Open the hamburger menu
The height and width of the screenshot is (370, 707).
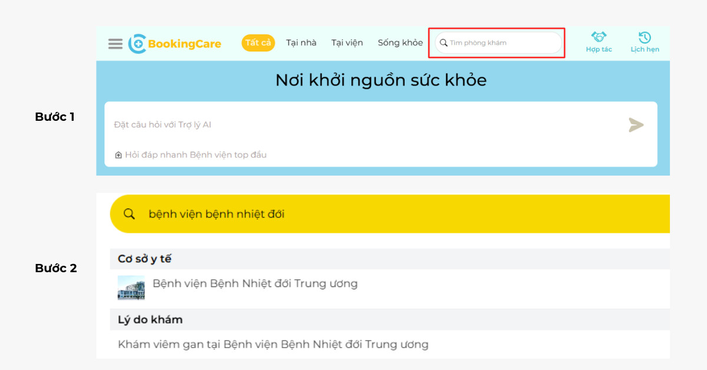point(115,44)
